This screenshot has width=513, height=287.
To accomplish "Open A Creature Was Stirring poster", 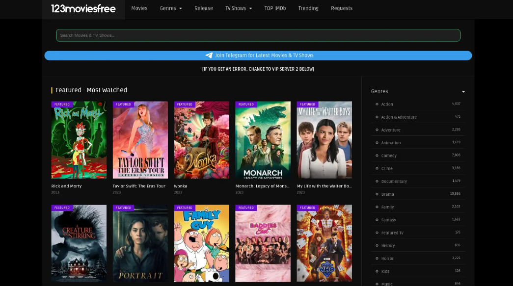I will pos(79,243).
